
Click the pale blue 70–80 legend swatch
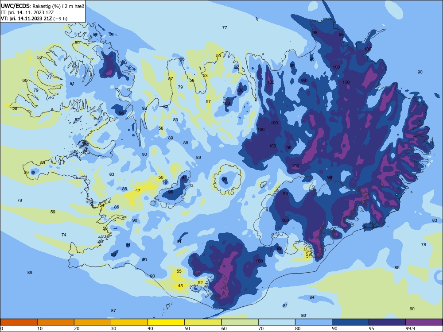pyautogui.click(x=276, y=322)
